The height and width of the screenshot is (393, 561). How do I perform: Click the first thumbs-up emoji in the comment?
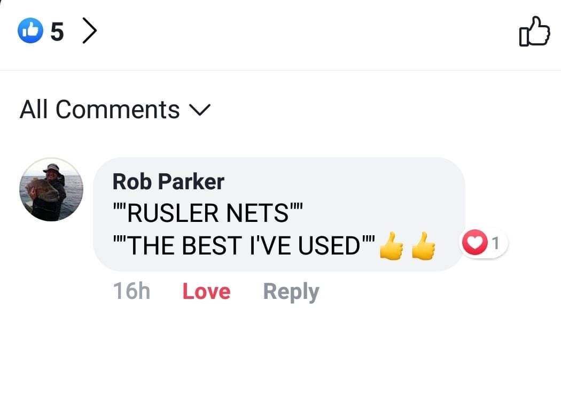click(x=392, y=248)
